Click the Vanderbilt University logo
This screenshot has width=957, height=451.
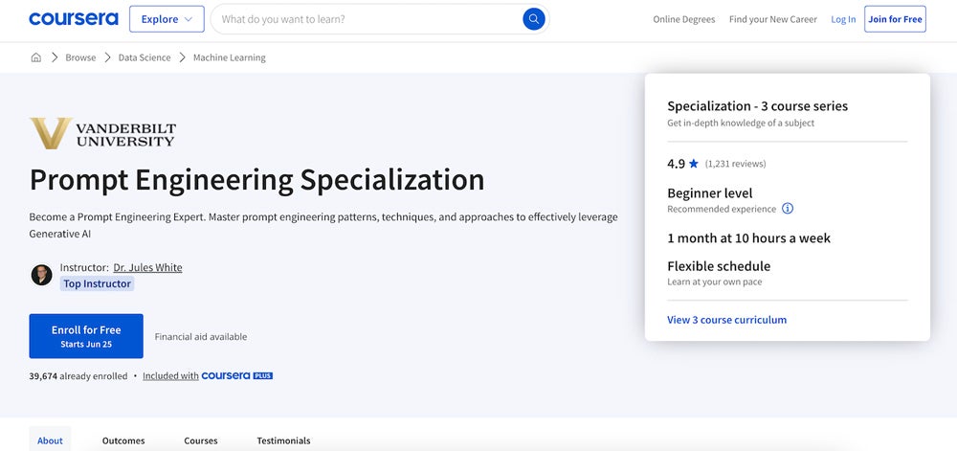pos(102,134)
